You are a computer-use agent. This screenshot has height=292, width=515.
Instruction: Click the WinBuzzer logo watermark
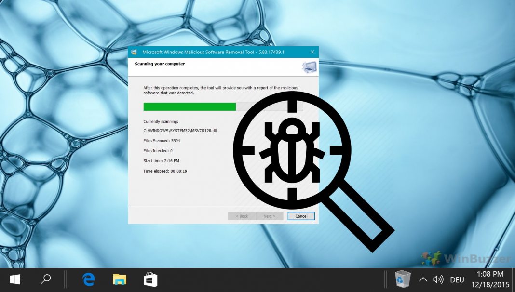[463, 259]
